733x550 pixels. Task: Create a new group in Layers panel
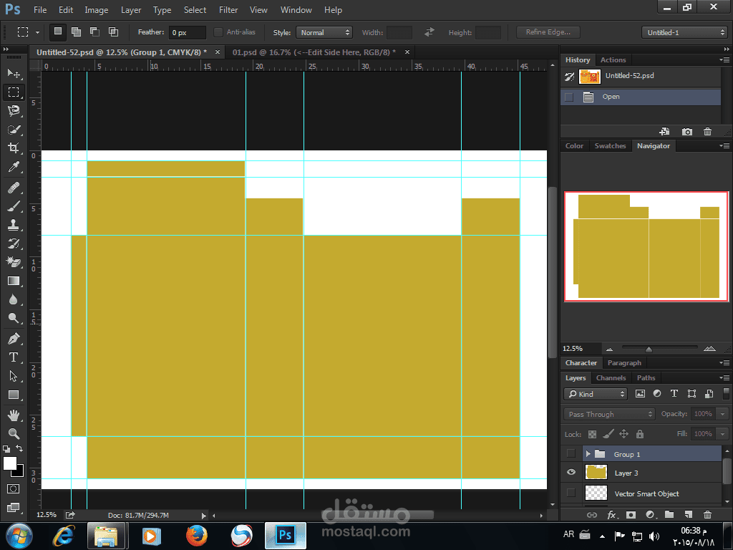point(669,515)
